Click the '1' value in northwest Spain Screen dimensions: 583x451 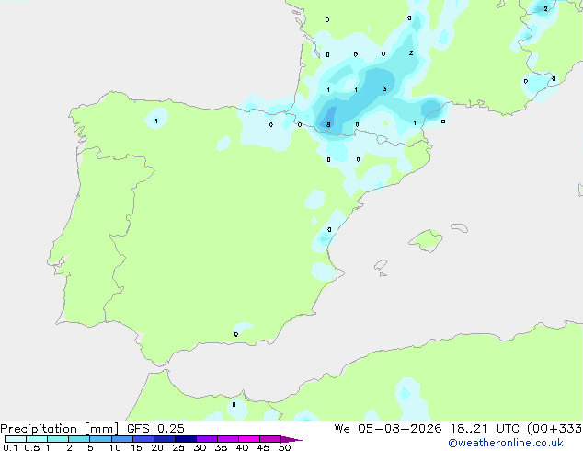click(x=156, y=121)
